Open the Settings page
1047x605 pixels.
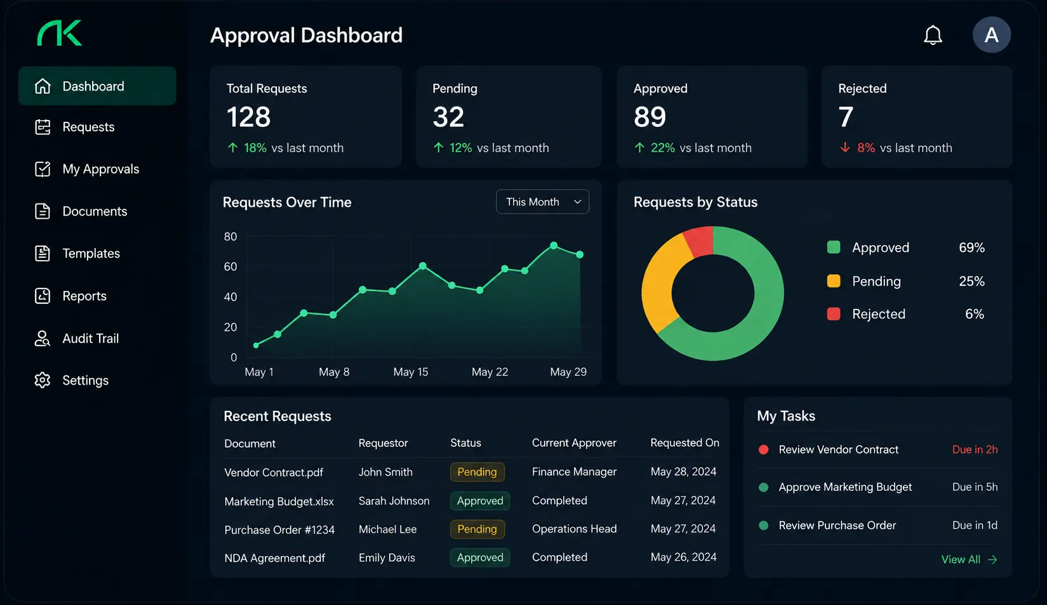[x=97, y=380]
